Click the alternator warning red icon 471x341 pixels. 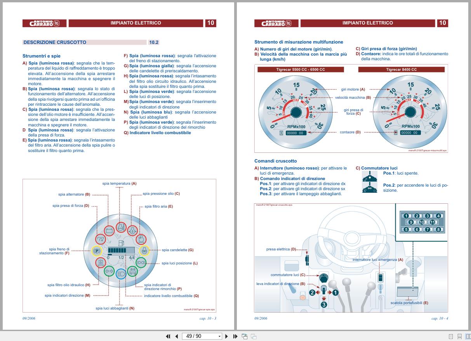[x=109, y=231]
